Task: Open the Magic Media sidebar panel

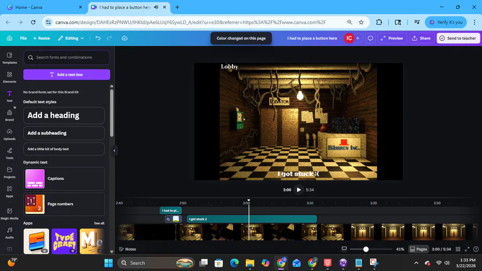Action: pos(10,214)
